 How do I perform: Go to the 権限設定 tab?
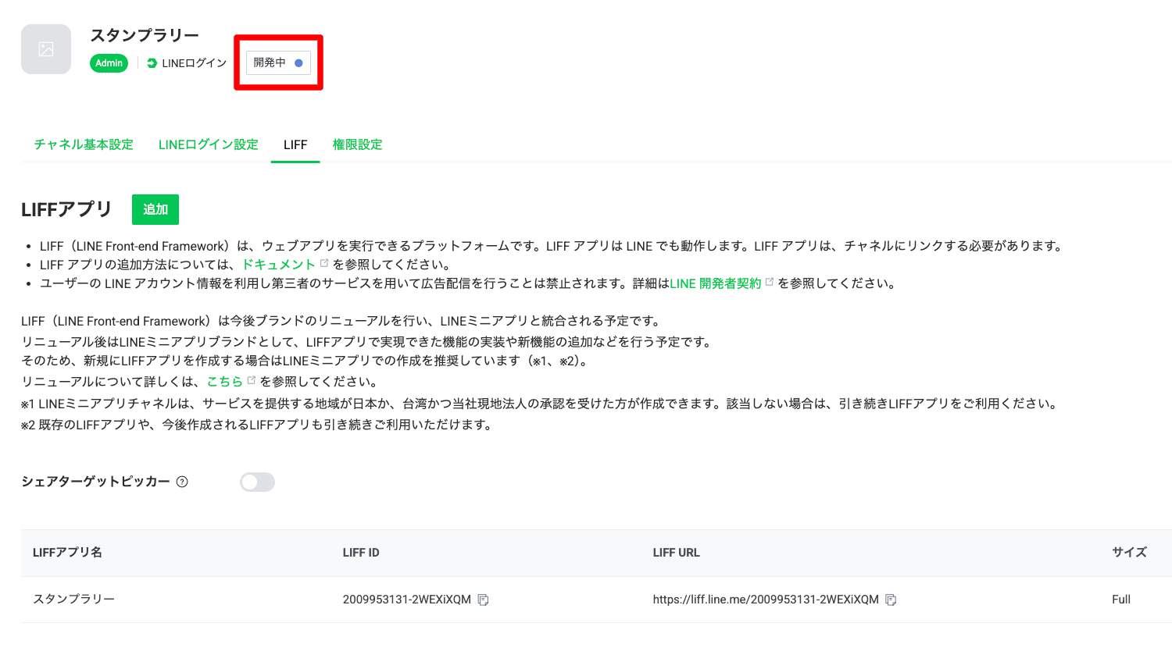tap(357, 144)
